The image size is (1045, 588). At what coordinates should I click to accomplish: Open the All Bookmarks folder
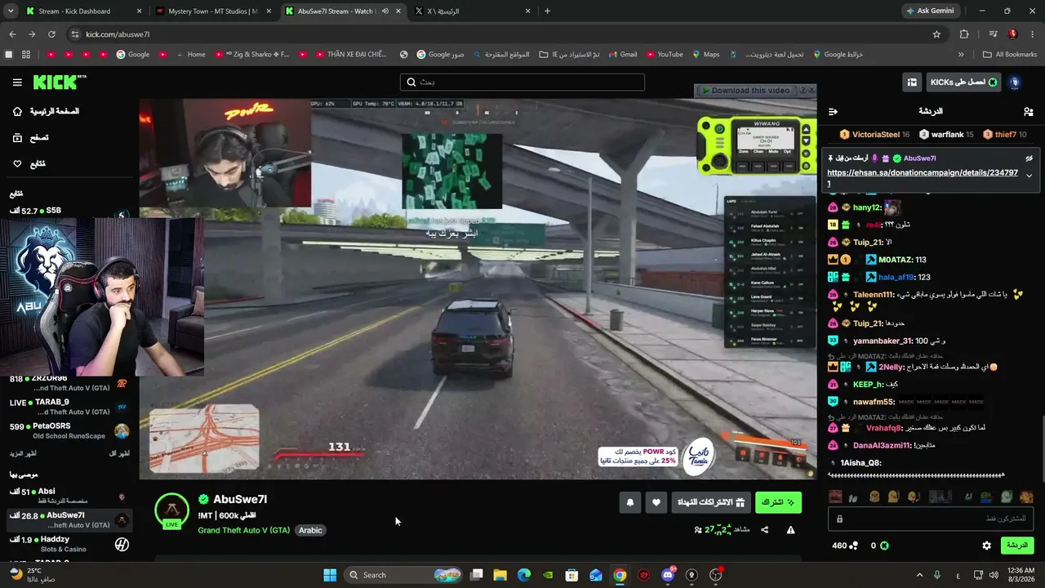tap(1010, 55)
